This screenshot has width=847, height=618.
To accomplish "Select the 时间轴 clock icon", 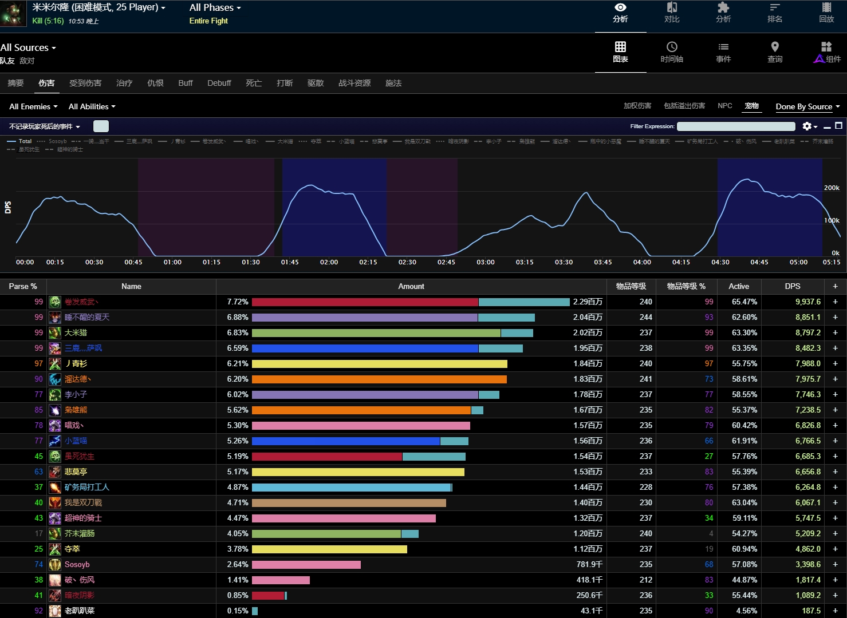I will tap(672, 47).
